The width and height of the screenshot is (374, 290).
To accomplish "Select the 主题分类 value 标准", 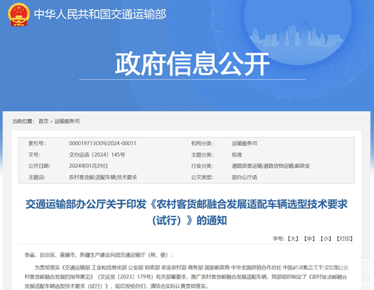I will pos(237,155).
